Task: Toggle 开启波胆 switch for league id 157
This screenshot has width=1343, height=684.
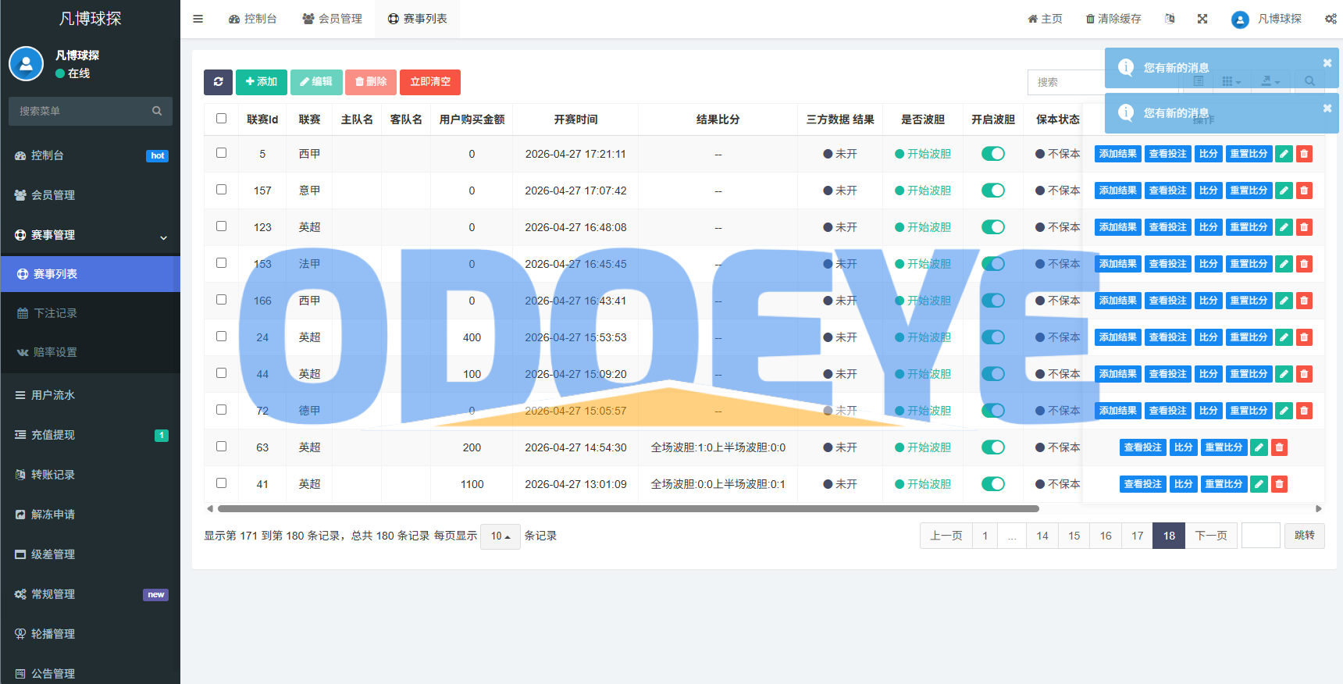Action: tap(993, 191)
